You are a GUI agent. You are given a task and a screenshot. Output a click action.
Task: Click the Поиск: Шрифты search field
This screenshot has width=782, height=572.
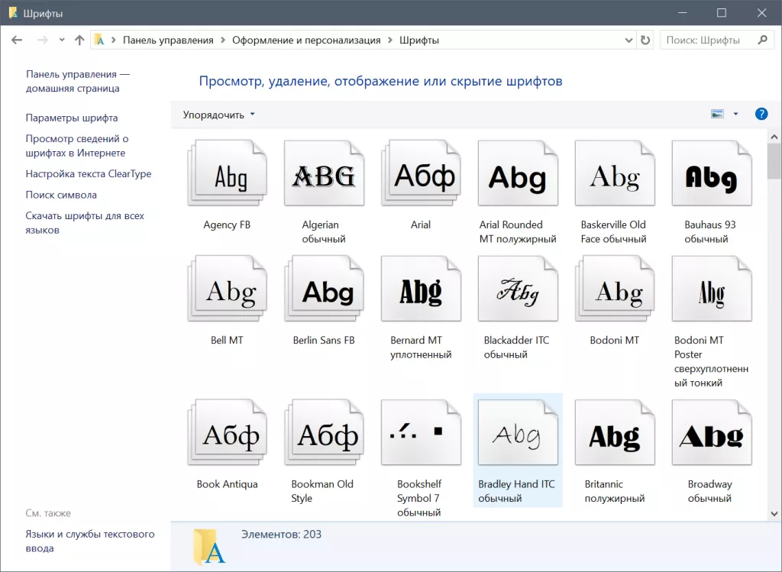(706, 40)
